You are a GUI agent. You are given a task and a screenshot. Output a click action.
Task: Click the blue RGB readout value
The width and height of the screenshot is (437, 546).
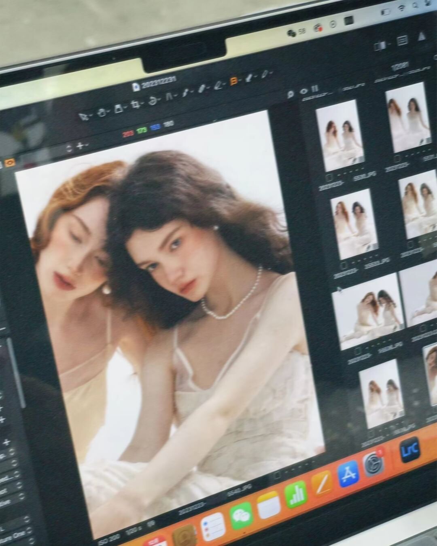(x=155, y=127)
